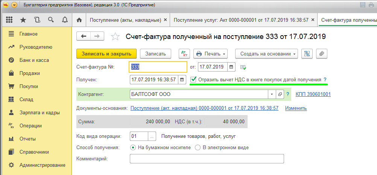This screenshot has width=377, height=175.
Task: Uncheck 'Отразить вычет НДС в книге покупок'
Action: point(193,79)
